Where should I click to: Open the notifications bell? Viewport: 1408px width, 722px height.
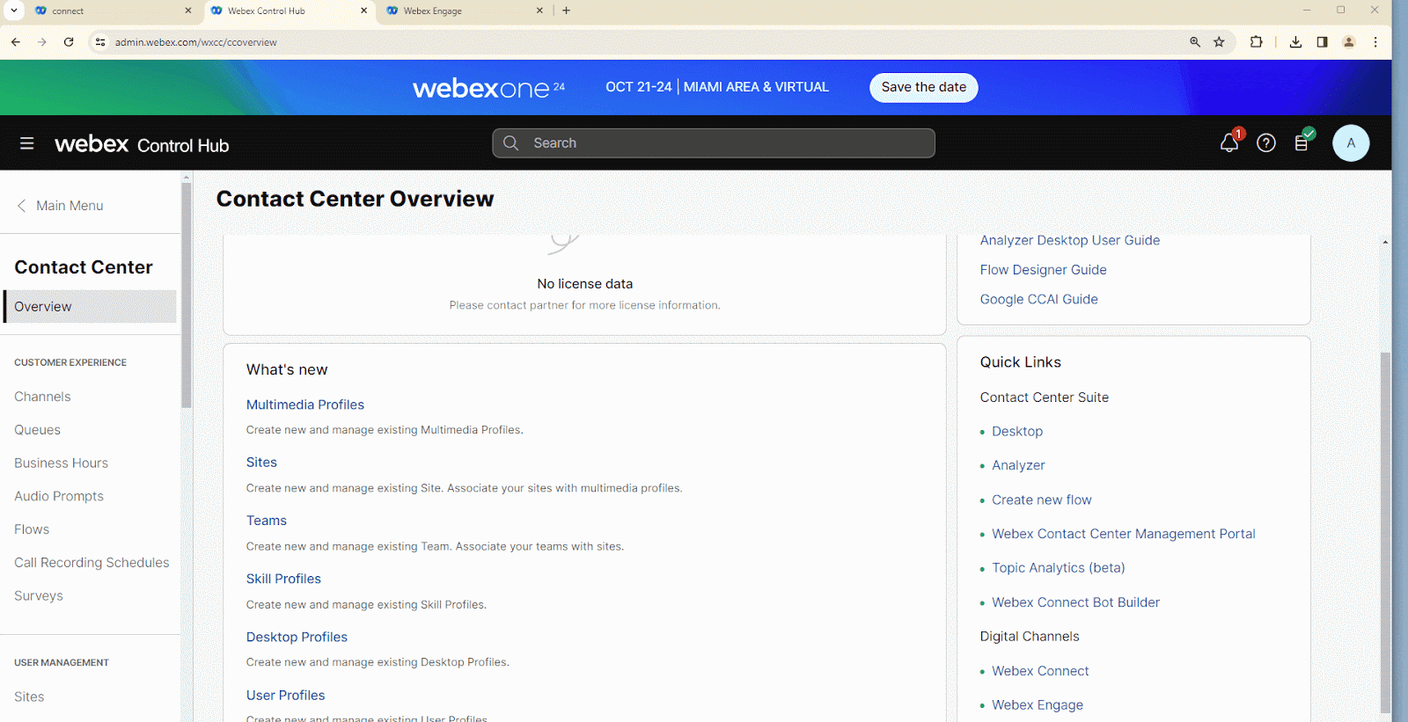coord(1230,142)
